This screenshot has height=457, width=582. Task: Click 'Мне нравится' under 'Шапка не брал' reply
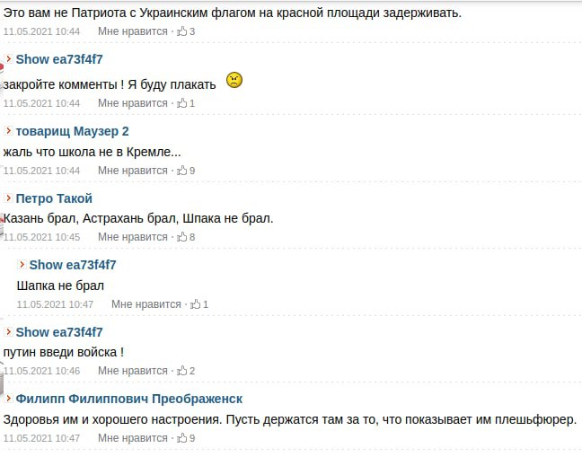coord(146,304)
